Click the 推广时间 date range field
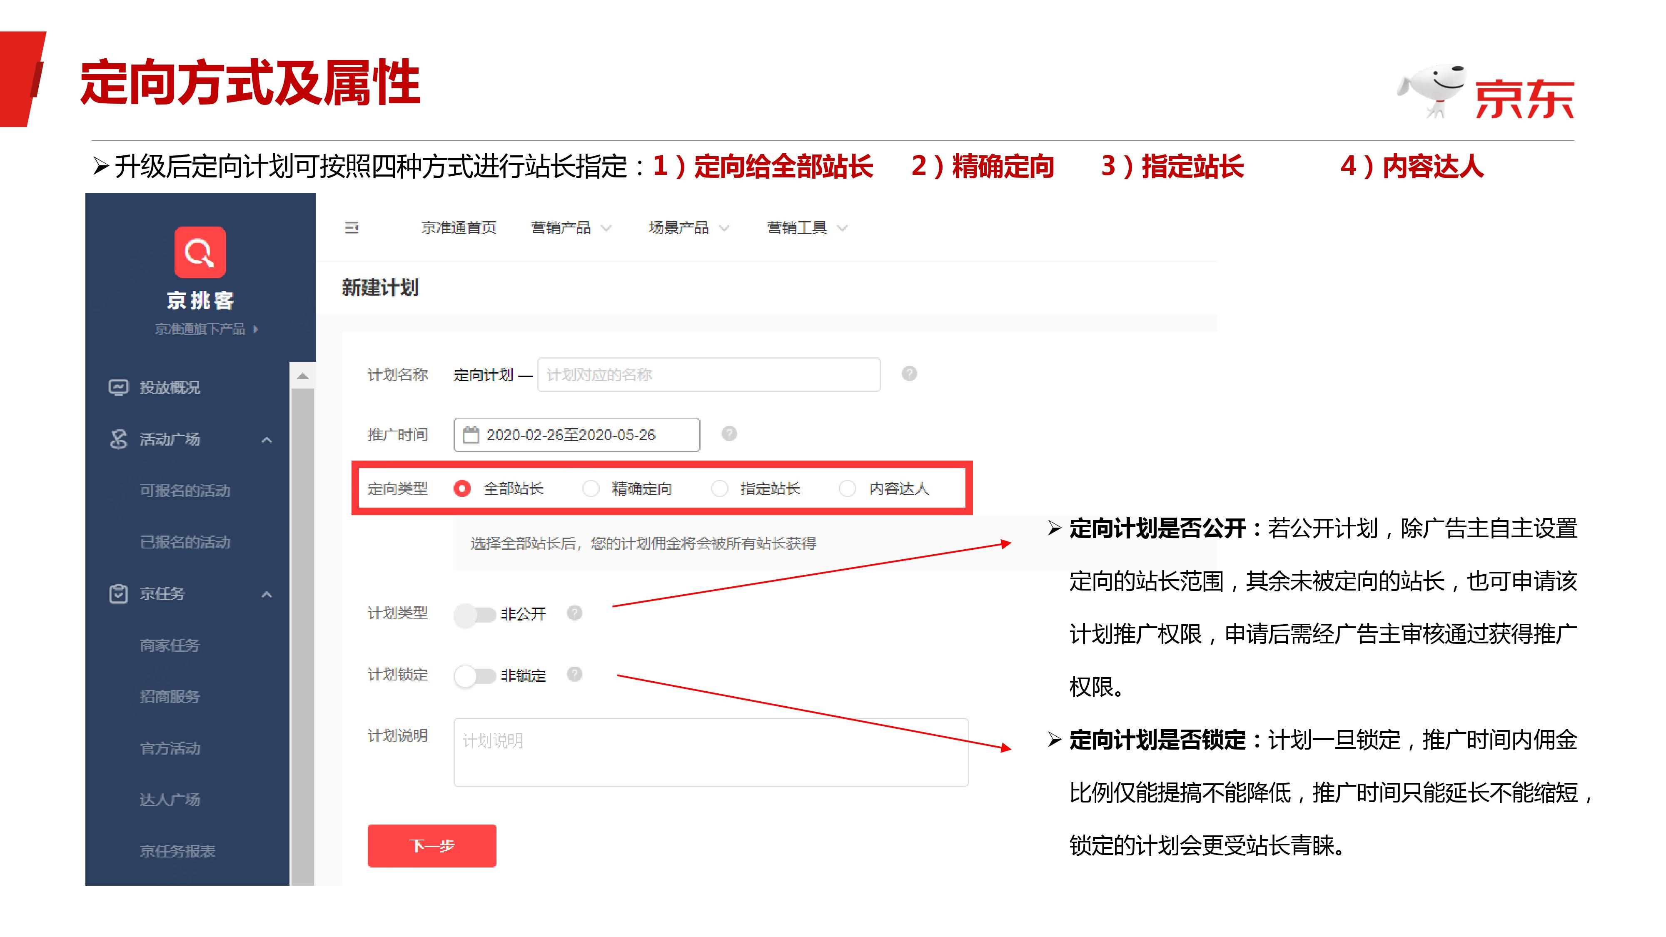The height and width of the screenshot is (937, 1666). (577, 434)
